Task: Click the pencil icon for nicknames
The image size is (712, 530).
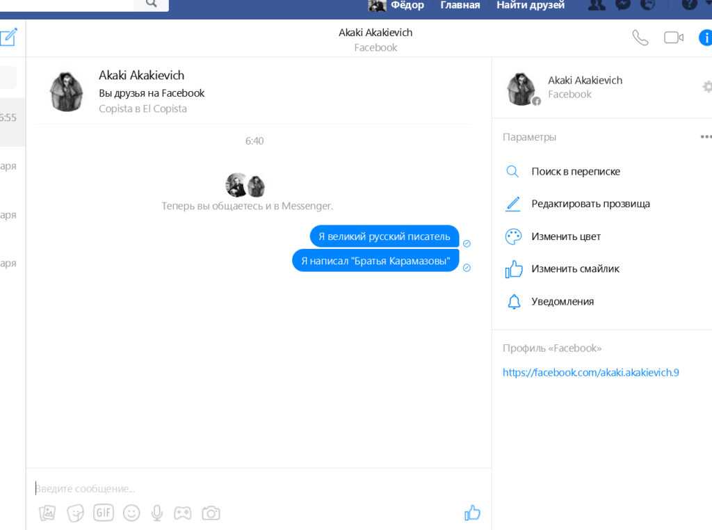Action: pos(513,204)
